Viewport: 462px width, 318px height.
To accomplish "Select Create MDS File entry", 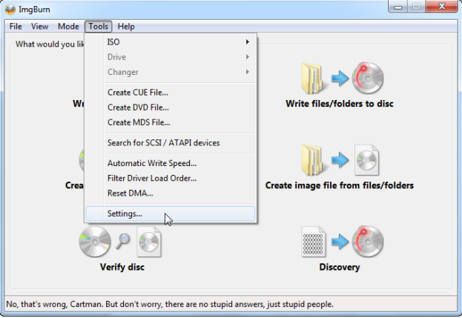I will click(x=139, y=122).
